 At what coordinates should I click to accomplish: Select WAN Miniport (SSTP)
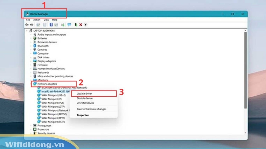click(53, 122)
